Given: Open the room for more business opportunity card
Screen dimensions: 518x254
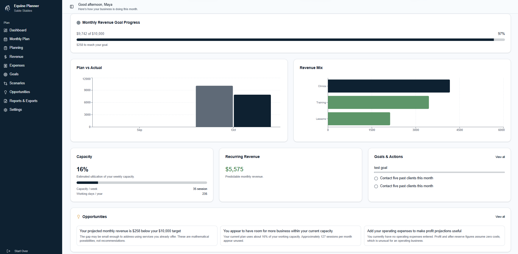Looking at the screenshot, I should [290, 236].
